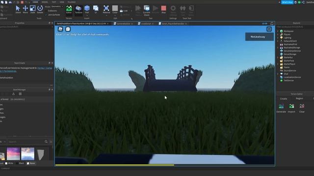Click the NotJealousy player list entry

click(260, 37)
